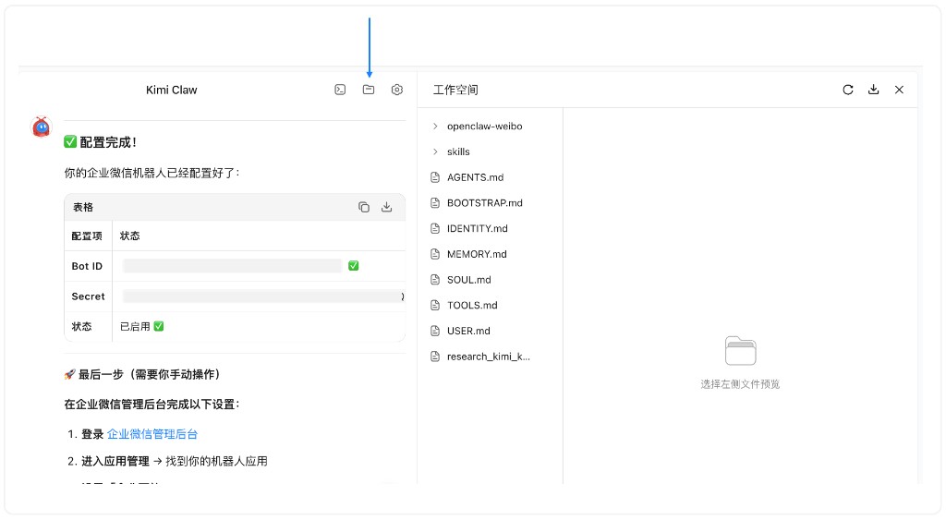Click the research_kimi_k file icon
Viewport: 946px width, 520px height.
(435, 357)
